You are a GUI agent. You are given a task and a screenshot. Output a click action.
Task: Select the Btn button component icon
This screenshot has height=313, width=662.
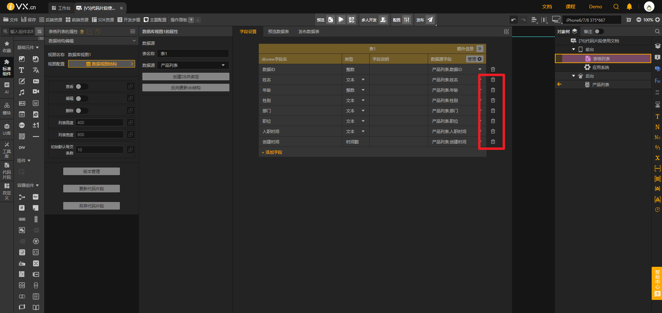click(36, 81)
